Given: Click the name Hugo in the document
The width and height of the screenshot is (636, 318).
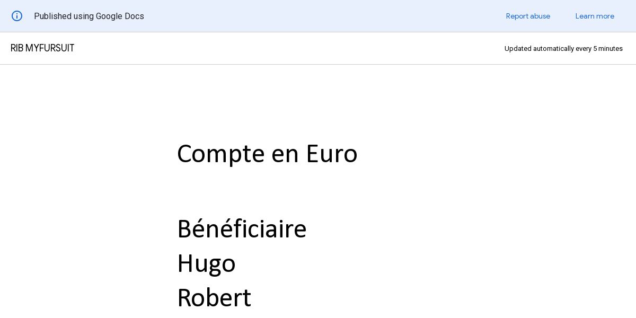Looking at the screenshot, I should click(206, 263).
